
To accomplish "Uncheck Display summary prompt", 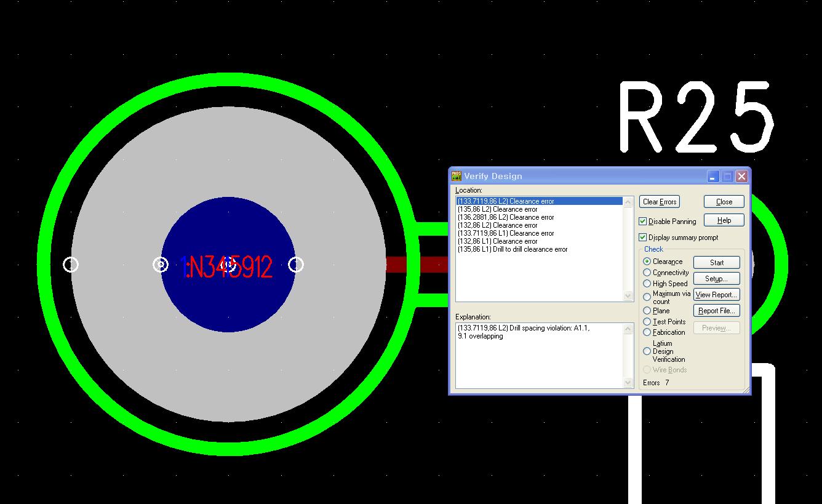I will tap(643, 238).
